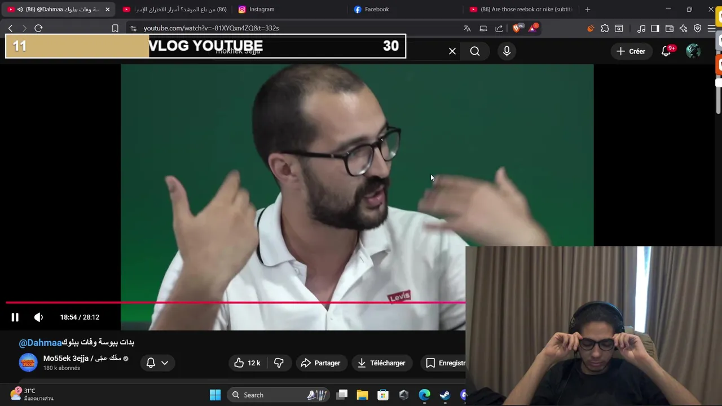This screenshot has height=406, width=722.
Task: Go back with the browser back arrow
Action: [10, 28]
